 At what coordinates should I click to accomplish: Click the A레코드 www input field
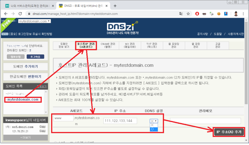(x=63, y=118)
